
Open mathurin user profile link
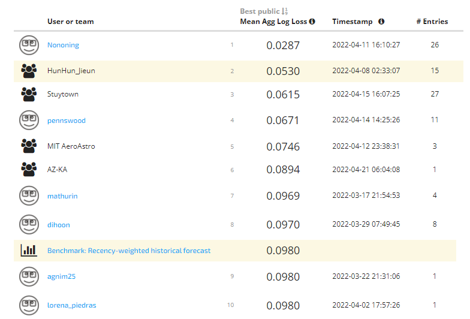point(62,196)
